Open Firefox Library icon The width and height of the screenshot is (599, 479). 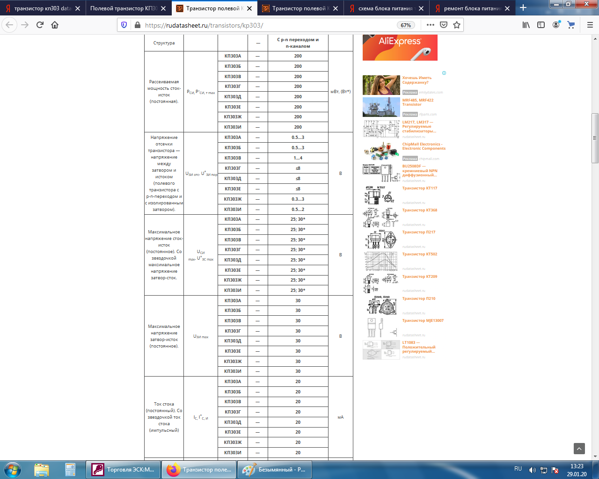pyautogui.click(x=526, y=25)
